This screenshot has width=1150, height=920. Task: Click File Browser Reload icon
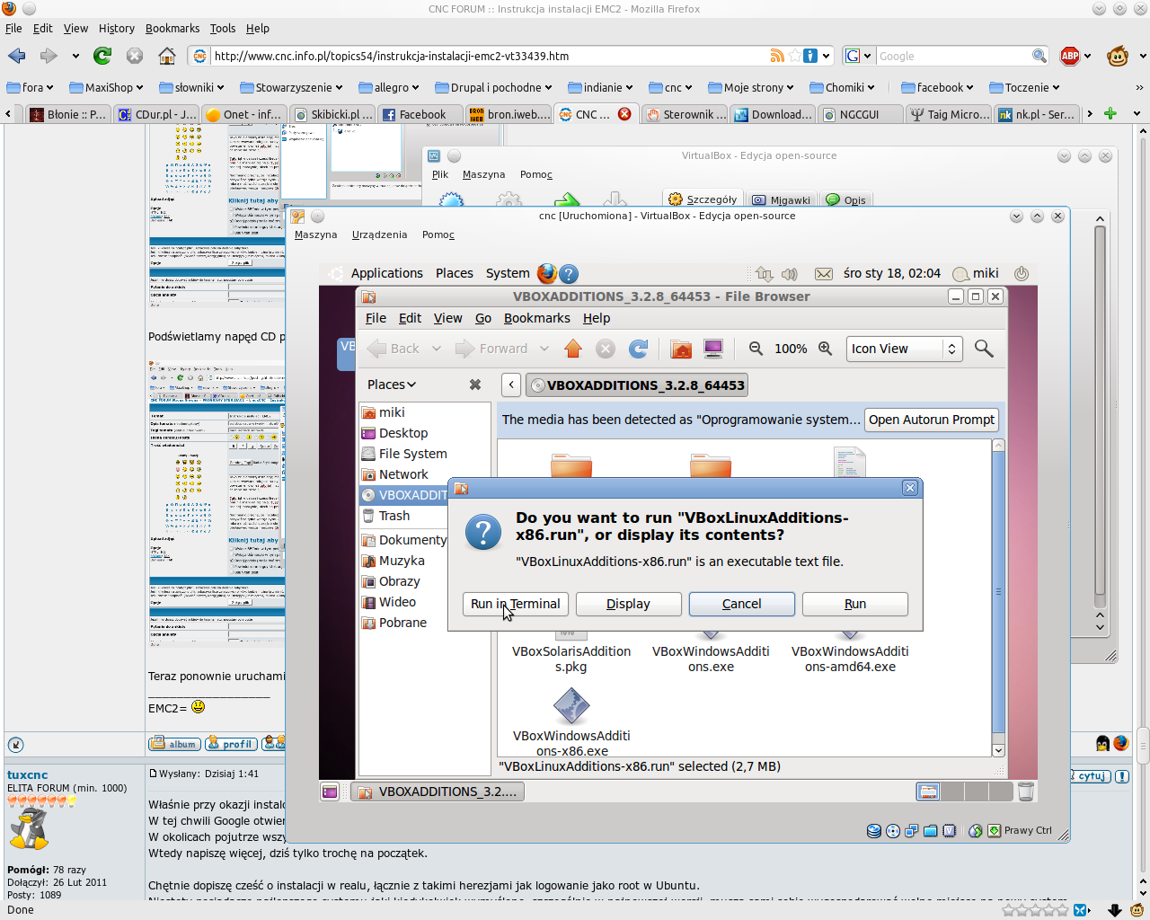639,349
